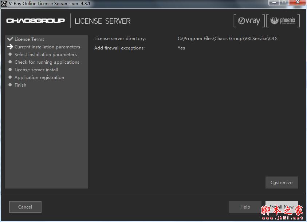Click the License server directory label
Screen dimensions: 307x222
(120, 39)
